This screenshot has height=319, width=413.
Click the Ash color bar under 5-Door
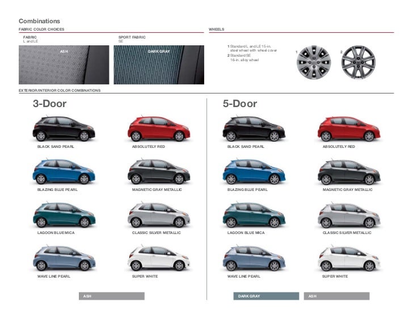(336, 296)
